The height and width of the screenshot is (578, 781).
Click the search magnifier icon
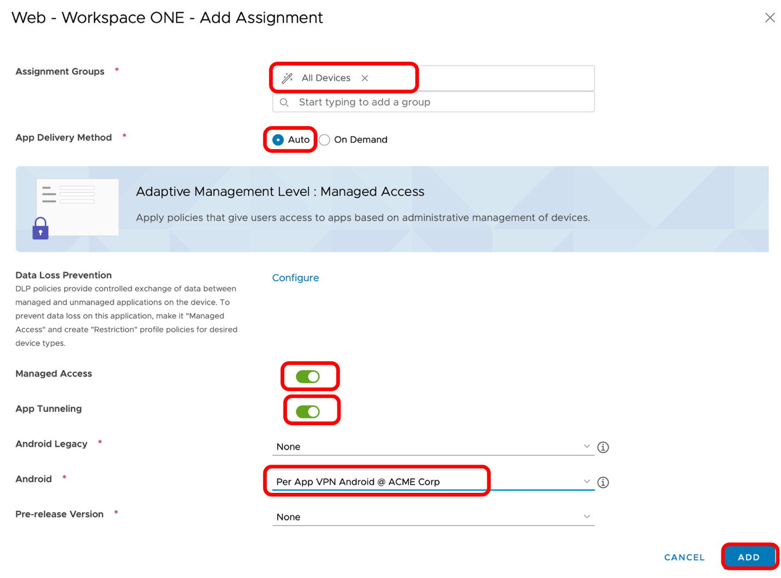coord(284,103)
